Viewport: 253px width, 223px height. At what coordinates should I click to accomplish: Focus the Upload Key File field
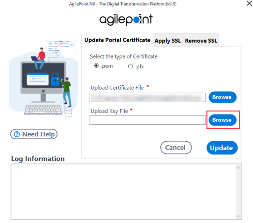click(148, 120)
